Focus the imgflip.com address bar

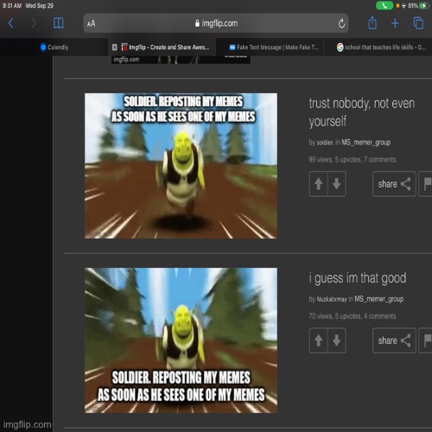(x=216, y=23)
